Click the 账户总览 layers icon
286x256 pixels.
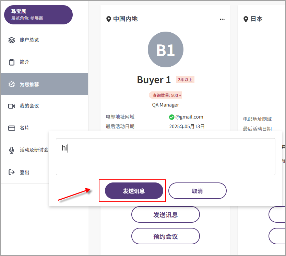(x=12, y=40)
